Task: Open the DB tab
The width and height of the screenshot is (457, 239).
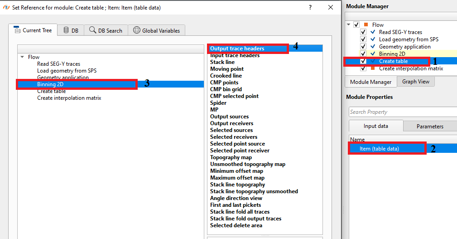Action: (71, 30)
